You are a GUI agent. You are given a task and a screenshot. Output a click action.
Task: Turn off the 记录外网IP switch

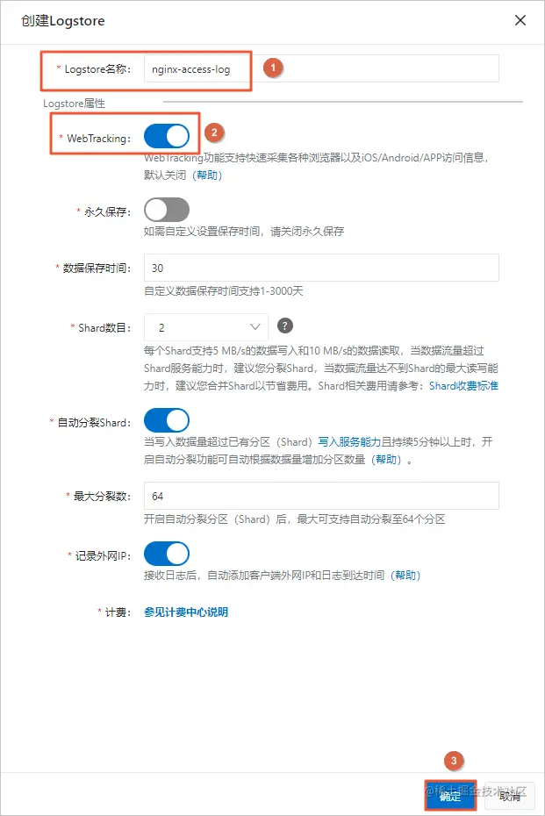coord(167,555)
